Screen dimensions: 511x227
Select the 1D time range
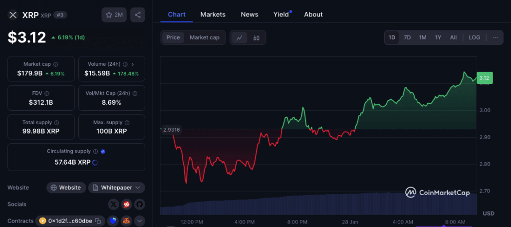pyautogui.click(x=392, y=37)
